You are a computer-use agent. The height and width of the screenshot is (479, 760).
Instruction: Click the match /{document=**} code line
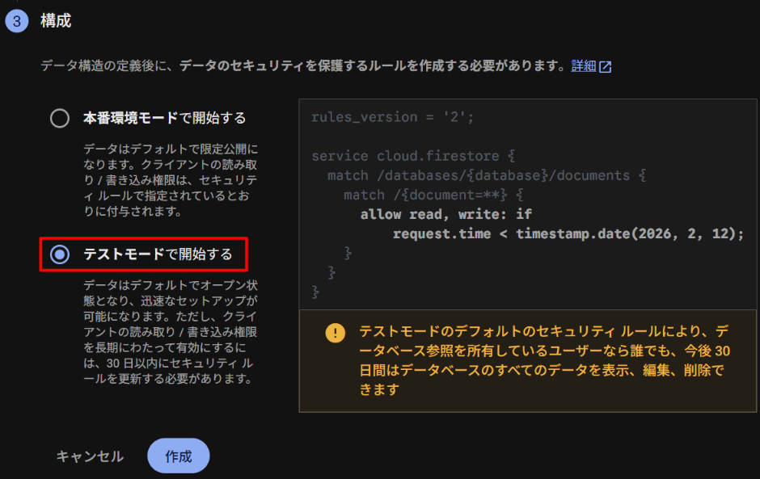(x=433, y=195)
